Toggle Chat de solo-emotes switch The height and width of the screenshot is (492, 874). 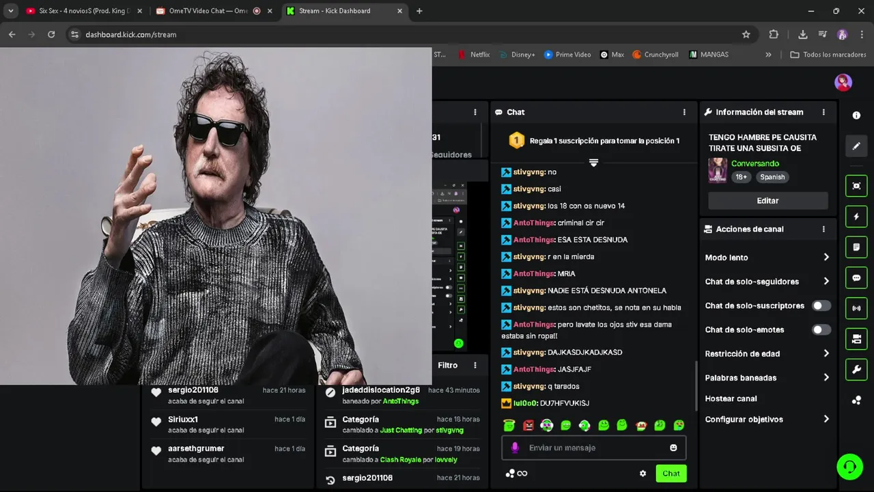821,329
